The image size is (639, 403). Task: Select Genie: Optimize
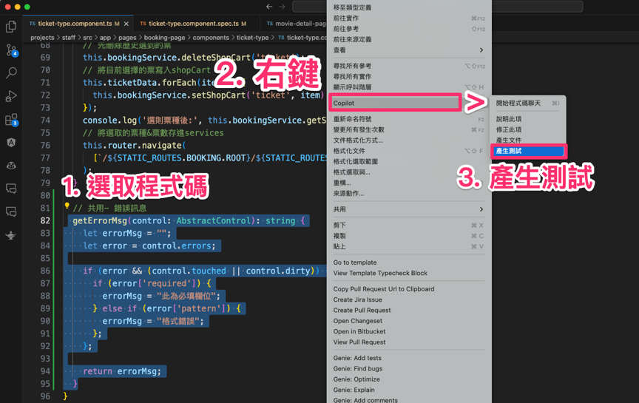pyautogui.click(x=409, y=379)
